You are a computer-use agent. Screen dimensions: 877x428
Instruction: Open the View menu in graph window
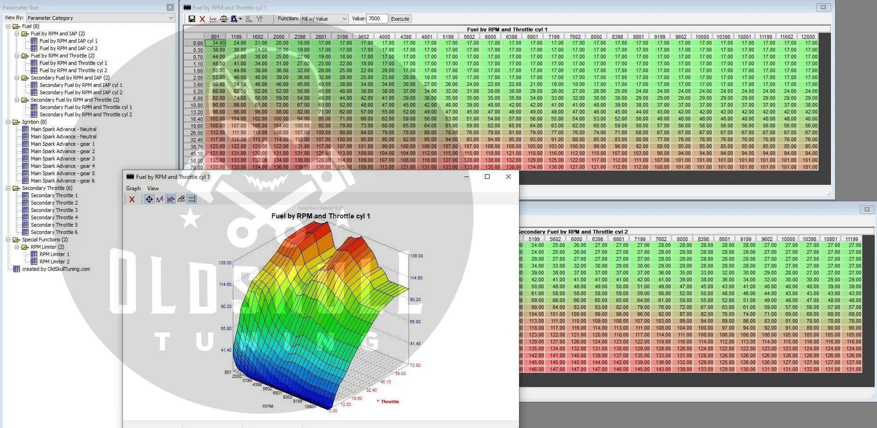(153, 188)
